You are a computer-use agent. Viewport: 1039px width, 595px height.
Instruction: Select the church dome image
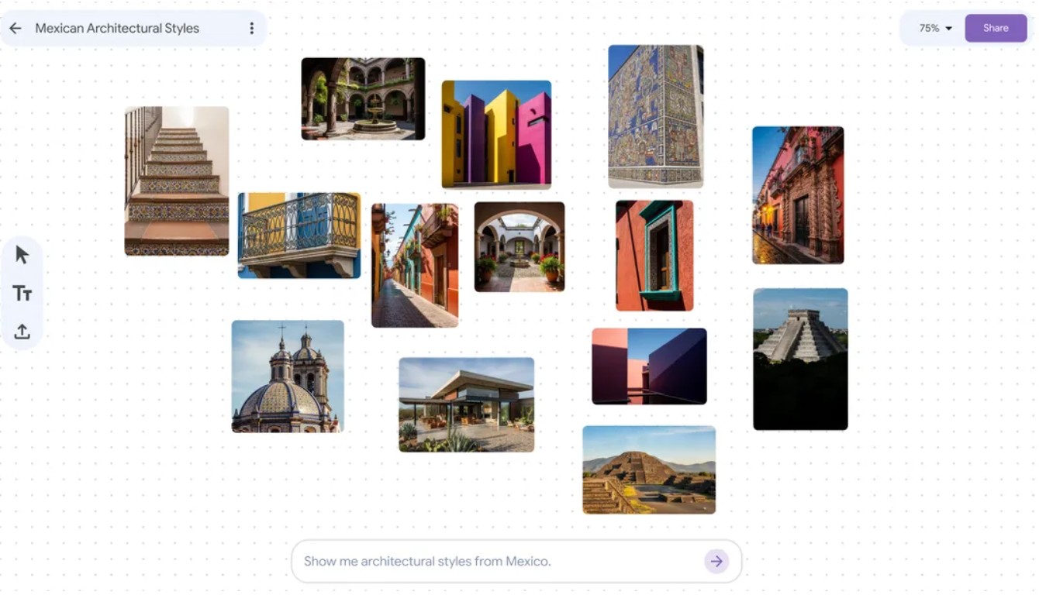[x=288, y=377]
